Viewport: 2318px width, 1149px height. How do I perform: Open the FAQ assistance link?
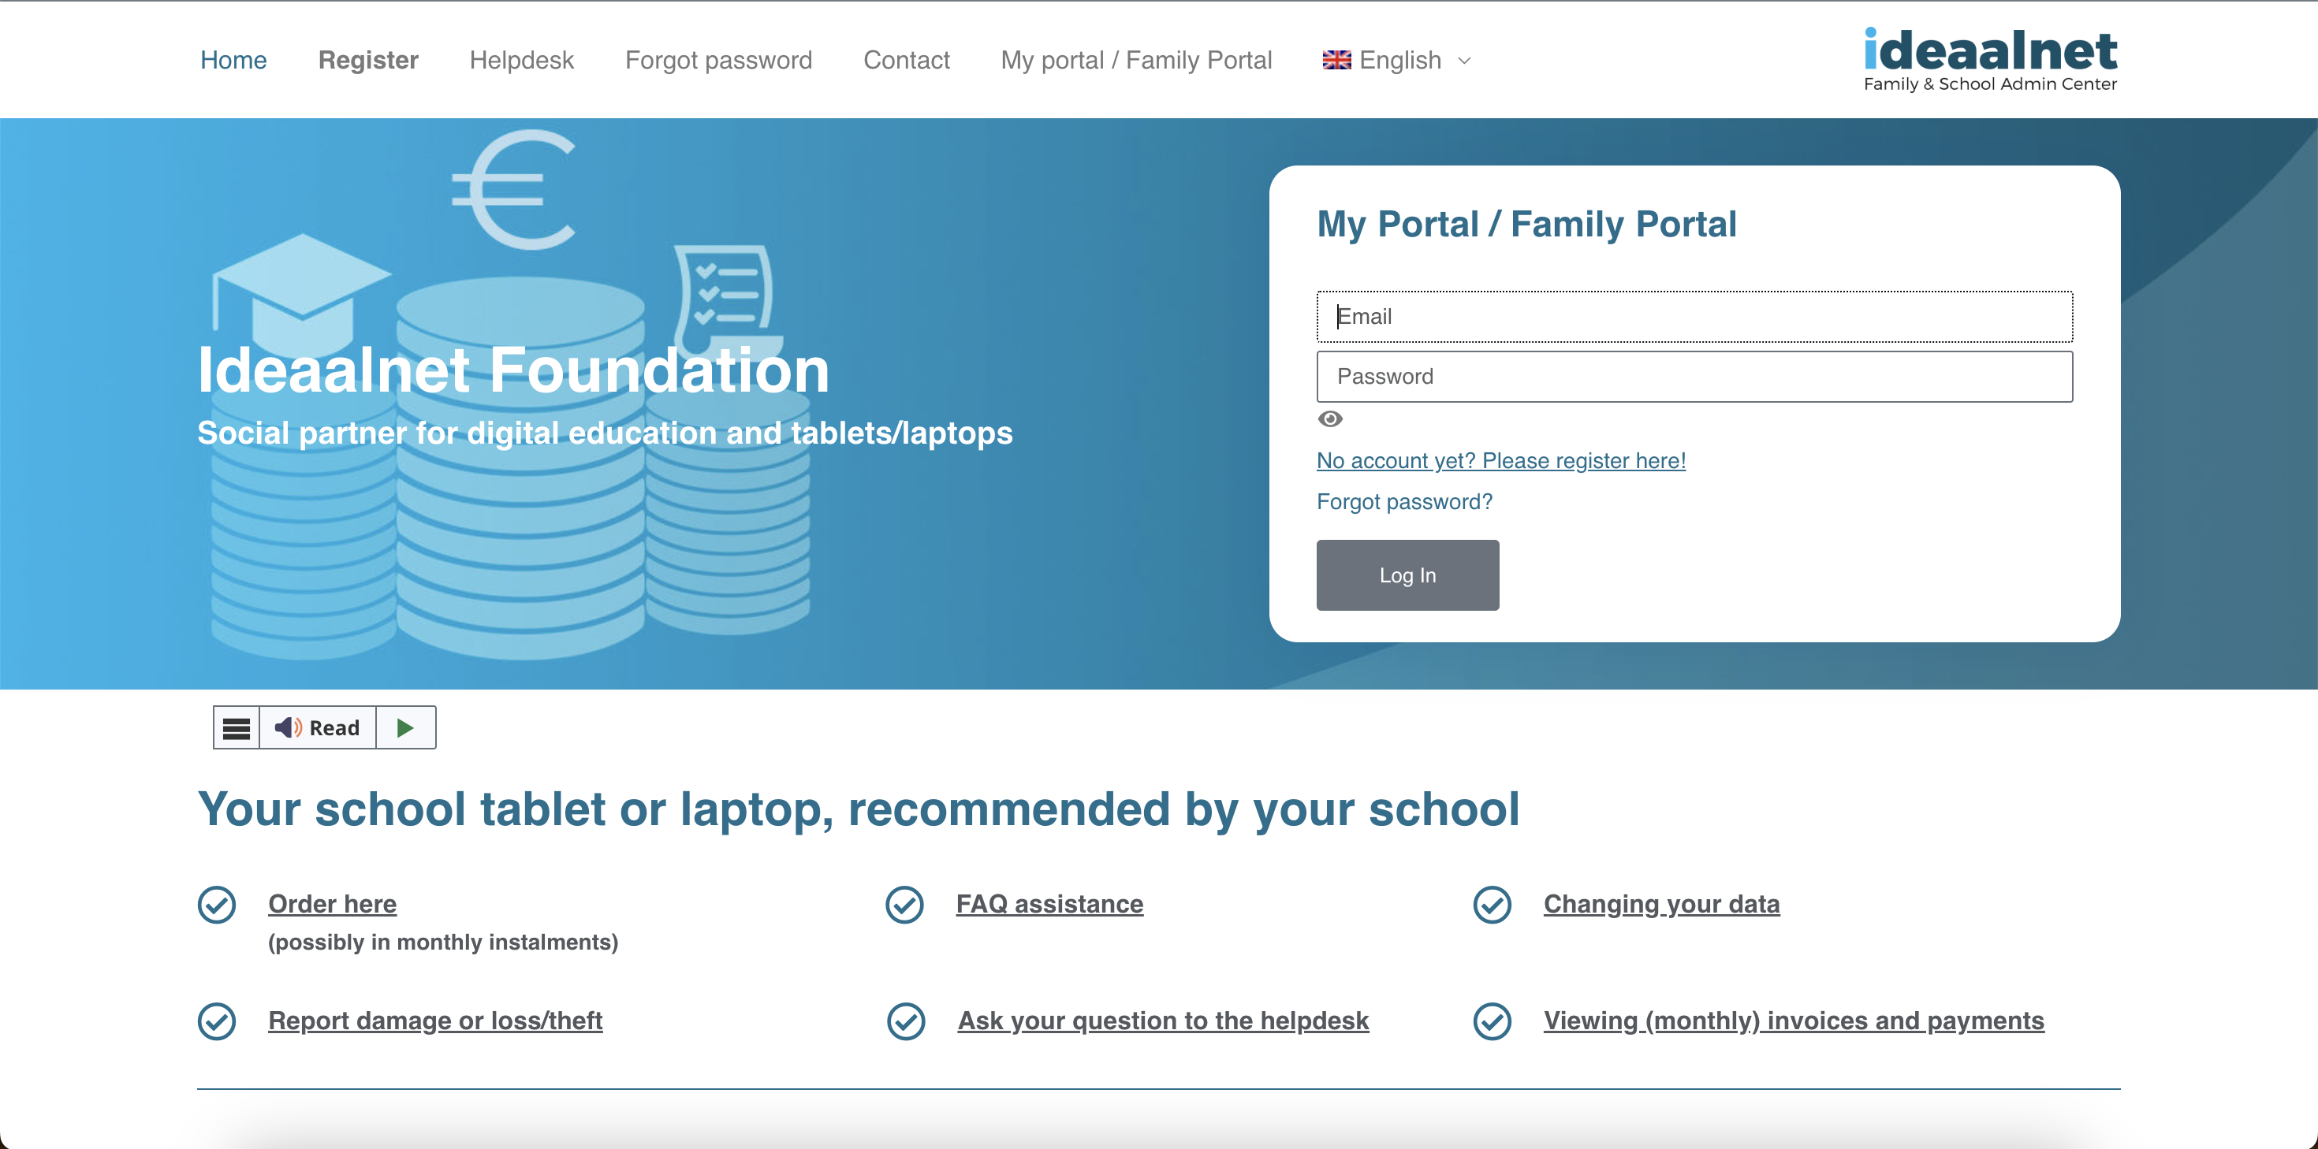[x=1049, y=903]
